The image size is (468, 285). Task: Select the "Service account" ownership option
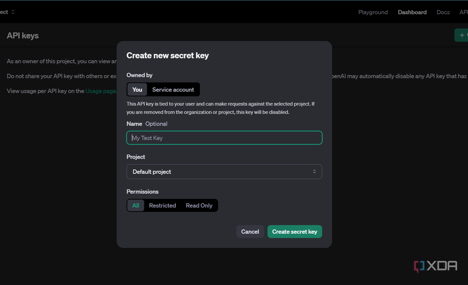click(x=173, y=90)
